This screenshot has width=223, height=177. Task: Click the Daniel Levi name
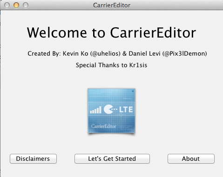pos(144,54)
